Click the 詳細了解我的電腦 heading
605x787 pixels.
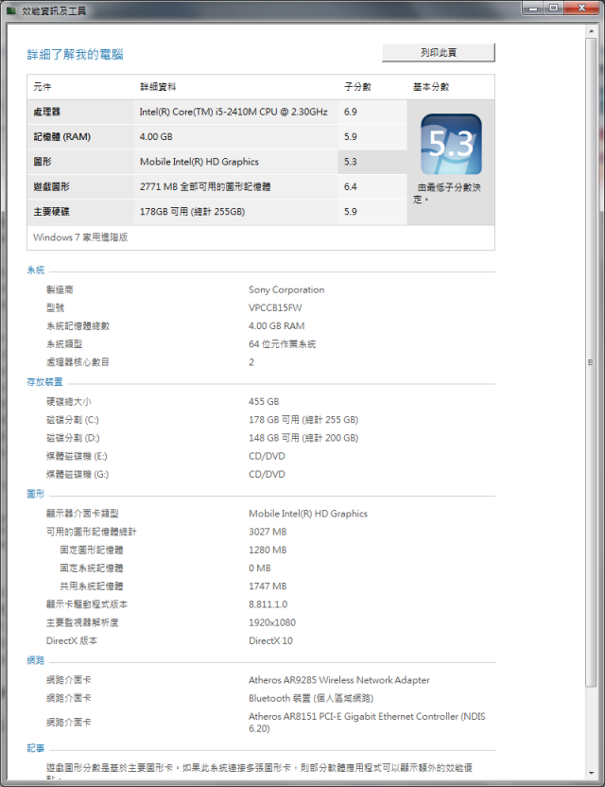coord(76,54)
